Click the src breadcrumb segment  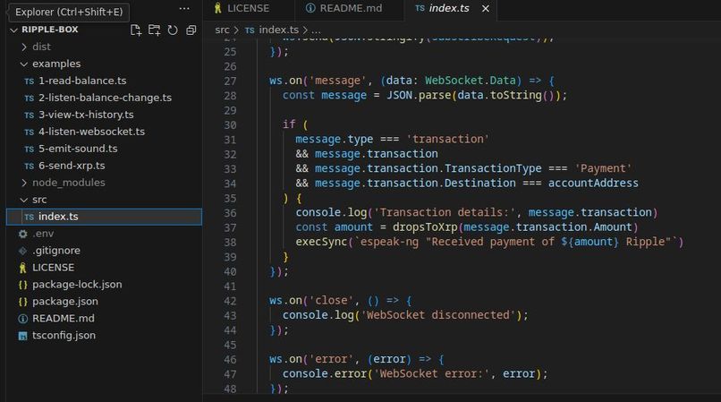(222, 30)
